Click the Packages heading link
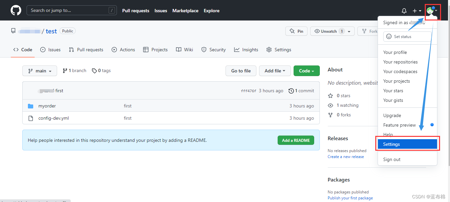This screenshot has height=202, width=450. [x=339, y=180]
